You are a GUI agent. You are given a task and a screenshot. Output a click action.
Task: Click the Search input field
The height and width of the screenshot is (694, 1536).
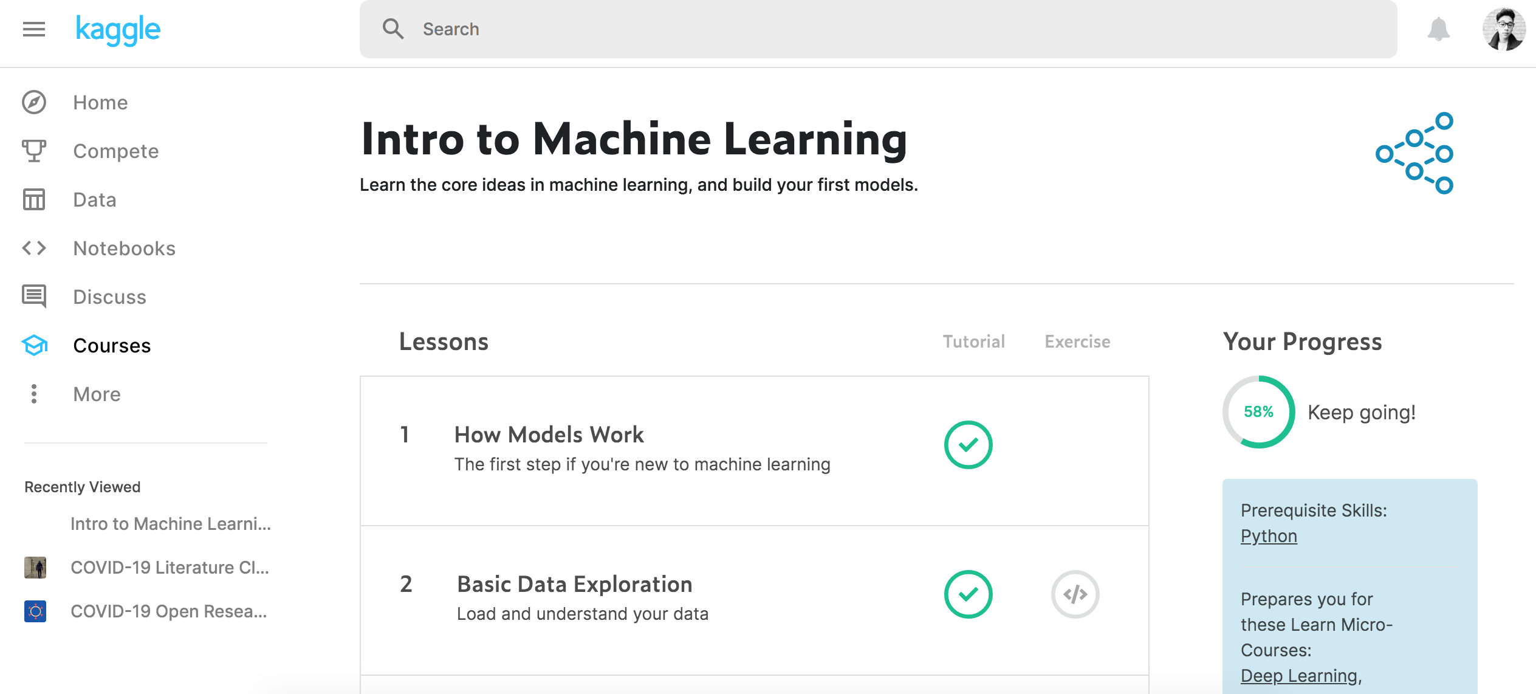coord(875,29)
